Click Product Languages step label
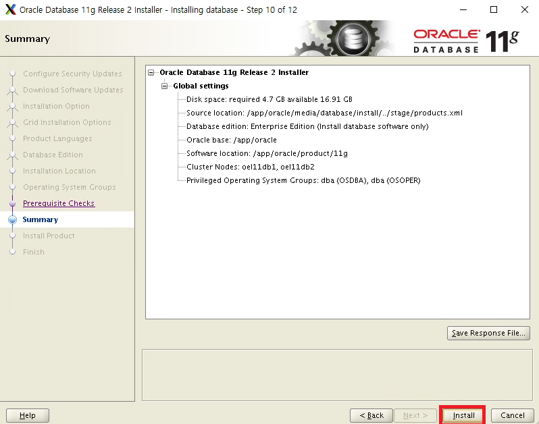Screen dimensions: 539x424 [x=57, y=138]
